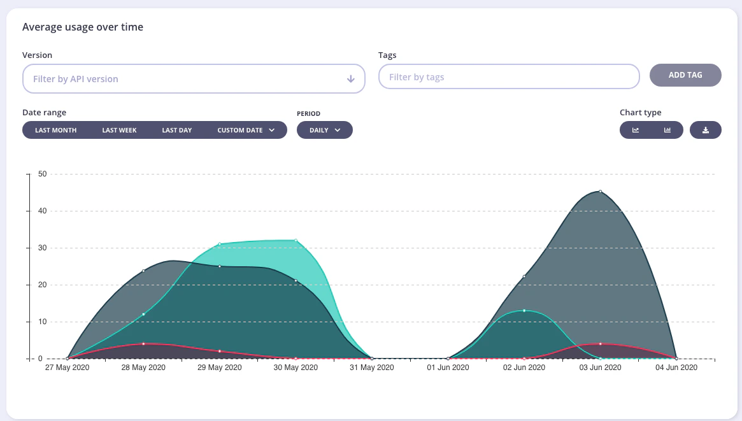This screenshot has width=742, height=421.
Task: Select the data point at 02 Jun 2020
Action: pos(524,311)
